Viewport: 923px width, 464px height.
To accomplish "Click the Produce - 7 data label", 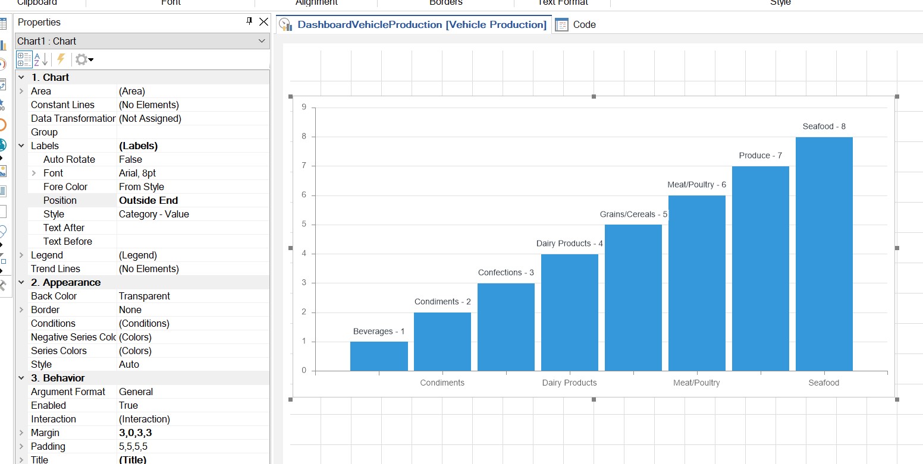I will pyautogui.click(x=761, y=155).
